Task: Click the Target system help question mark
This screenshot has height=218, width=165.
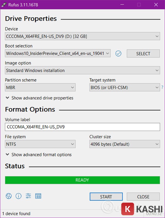Action: tap(162, 88)
